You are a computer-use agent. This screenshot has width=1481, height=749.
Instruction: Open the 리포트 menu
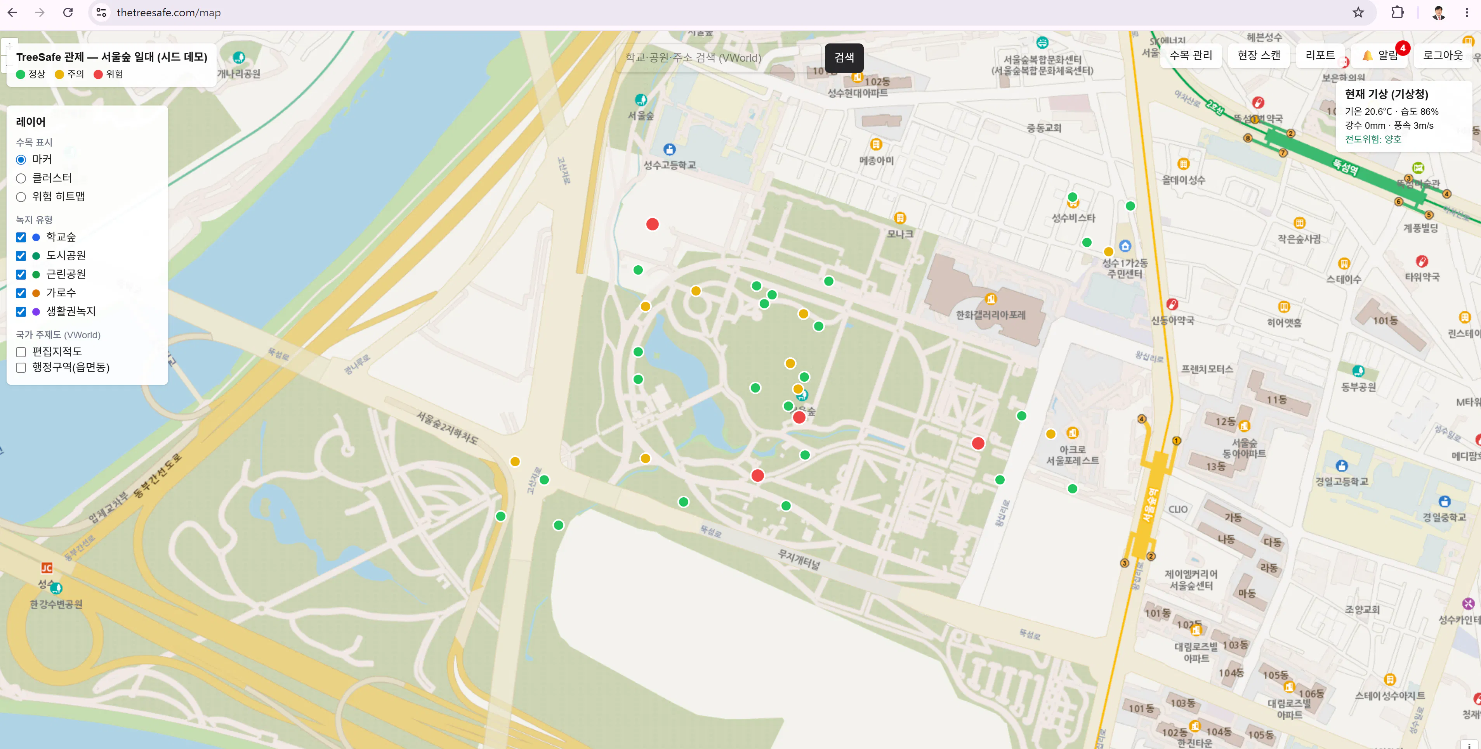coord(1320,55)
